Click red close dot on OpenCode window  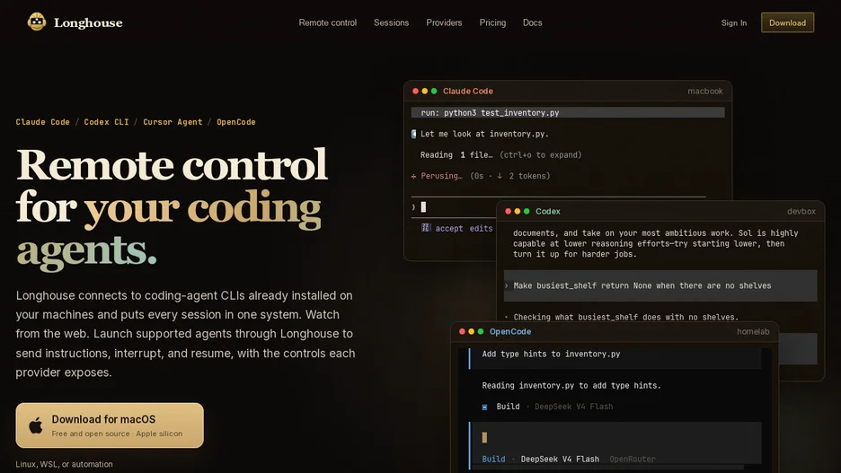pos(462,331)
